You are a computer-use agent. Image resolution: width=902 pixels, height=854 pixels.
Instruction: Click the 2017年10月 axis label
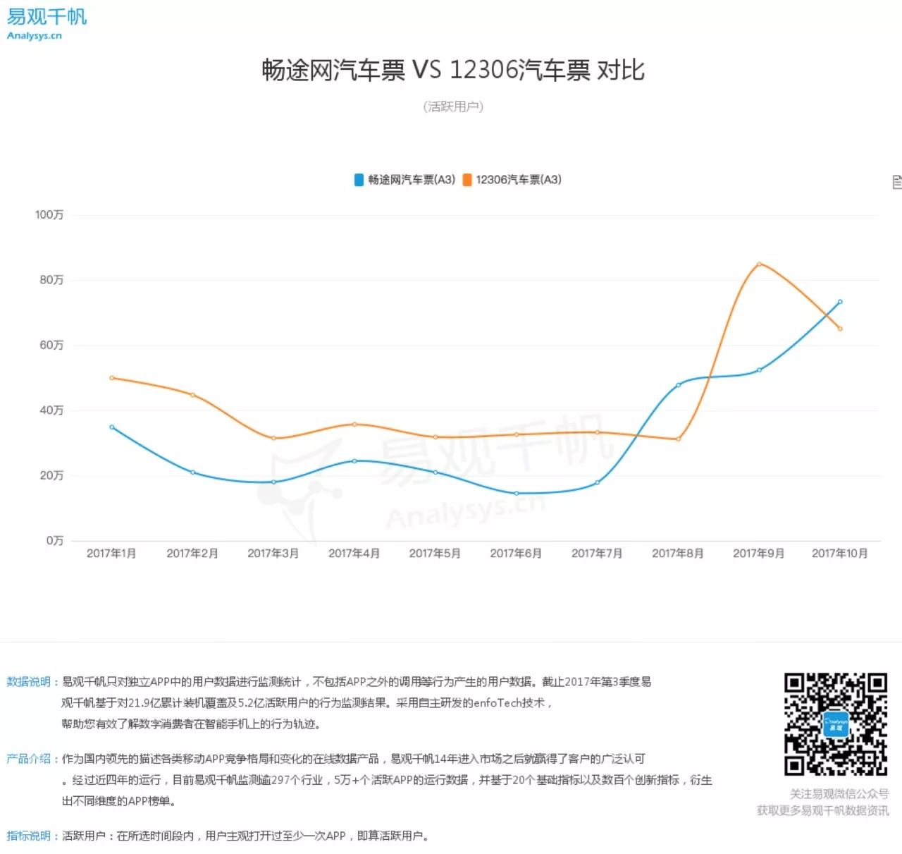(840, 554)
